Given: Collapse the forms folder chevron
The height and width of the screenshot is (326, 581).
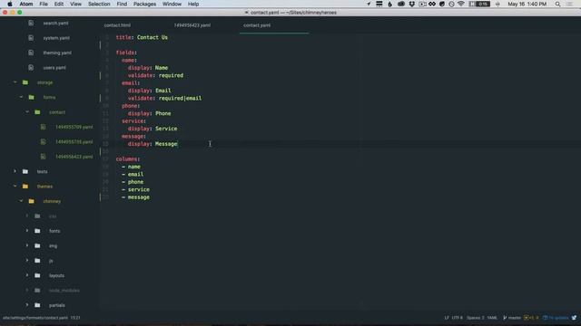Looking at the screenshot, I should [x=21, y=97].
